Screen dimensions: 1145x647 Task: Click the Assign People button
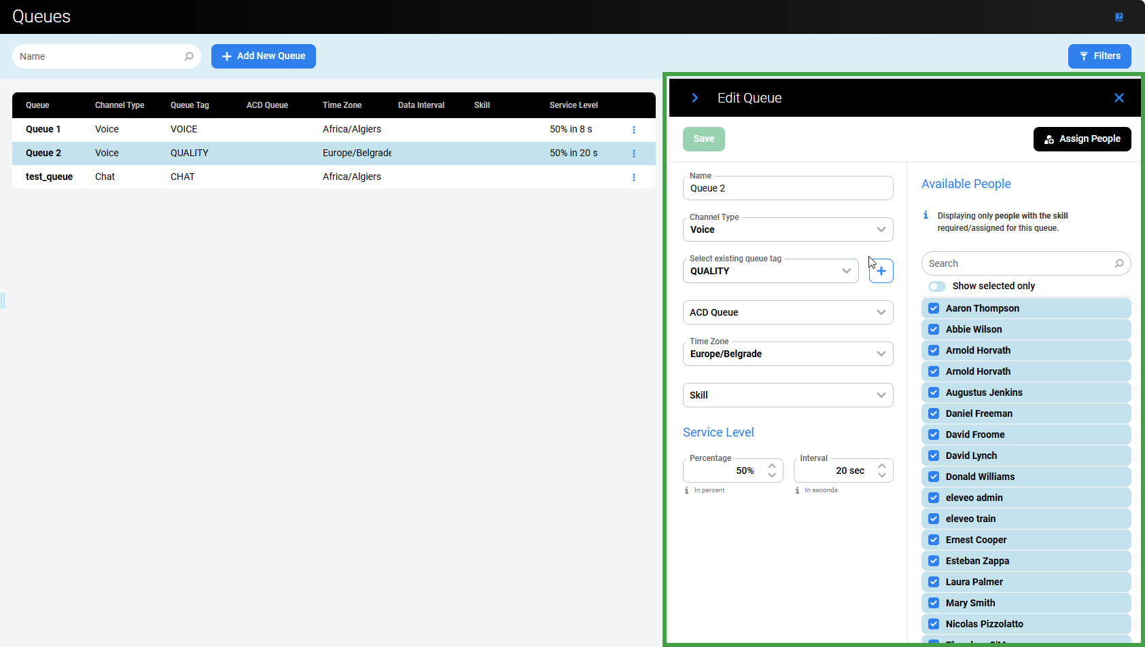pos(1082,139)
